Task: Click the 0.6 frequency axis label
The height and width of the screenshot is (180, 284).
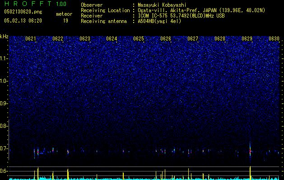Action: (4, 171)
